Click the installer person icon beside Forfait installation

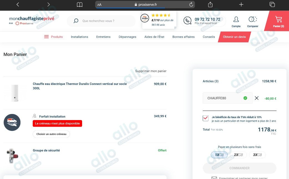[x=34, y=116]
